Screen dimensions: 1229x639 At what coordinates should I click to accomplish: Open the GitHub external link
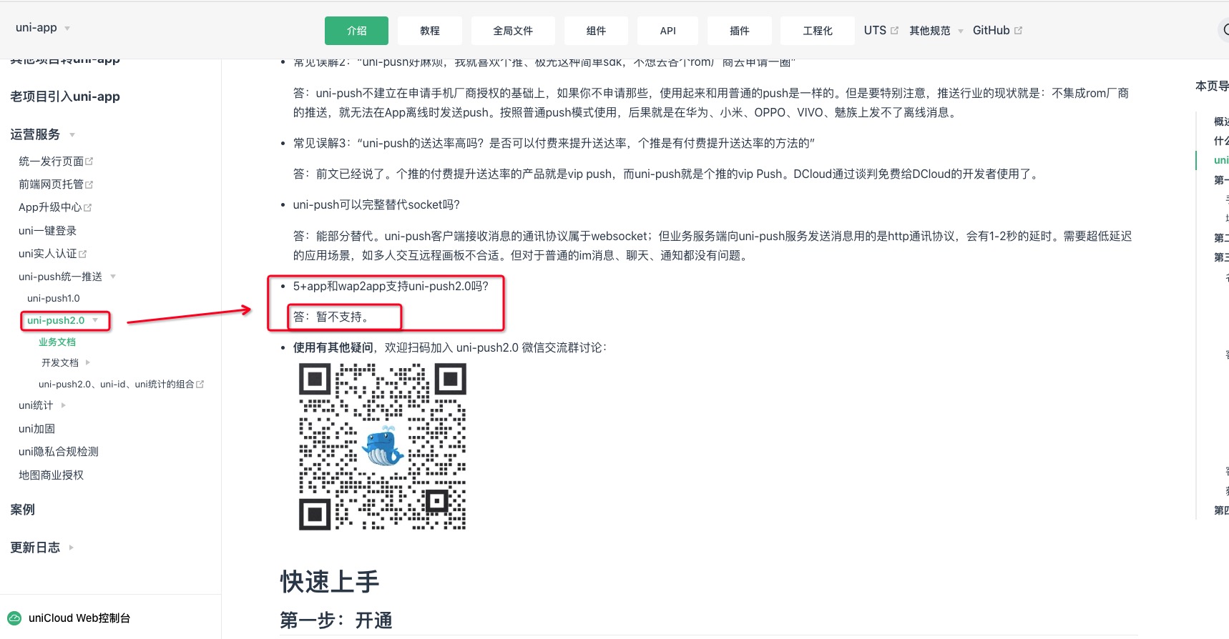997,30
